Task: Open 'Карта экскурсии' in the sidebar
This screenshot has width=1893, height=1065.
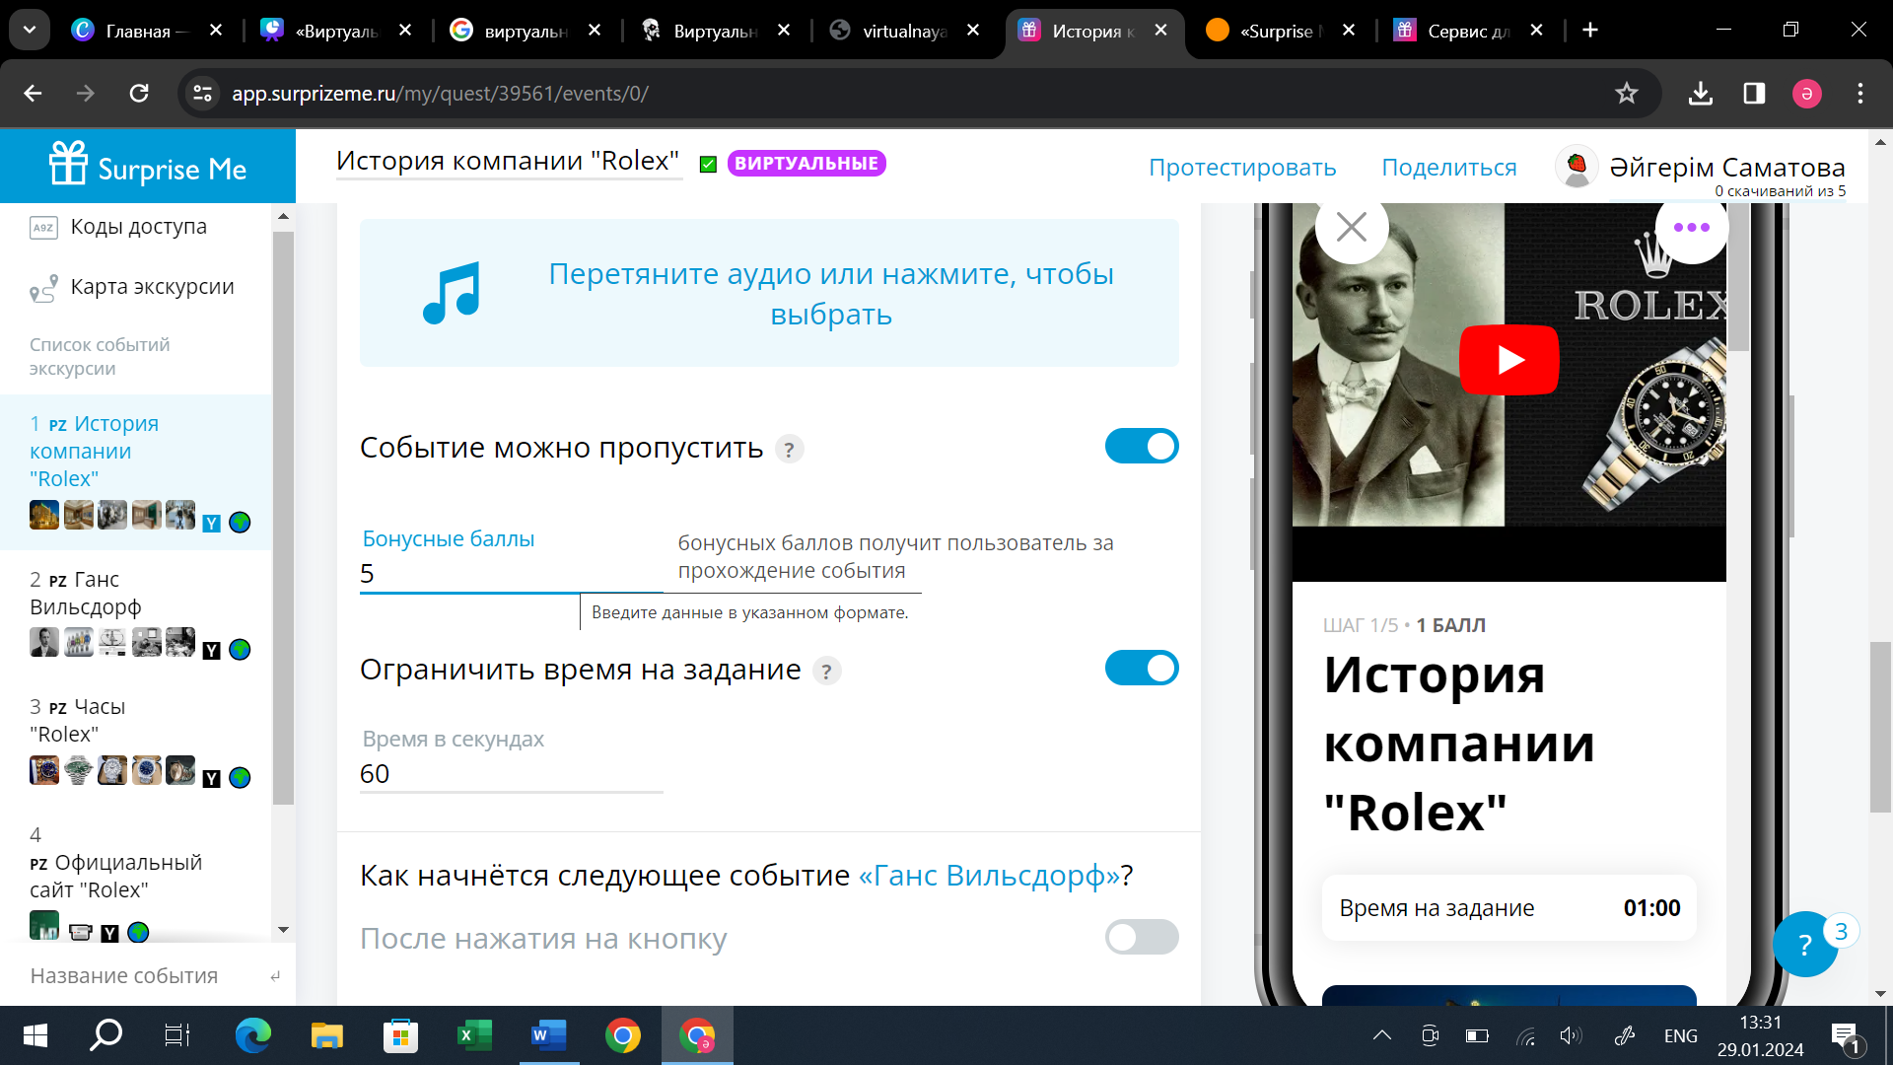Action: (x=152, y=287)
